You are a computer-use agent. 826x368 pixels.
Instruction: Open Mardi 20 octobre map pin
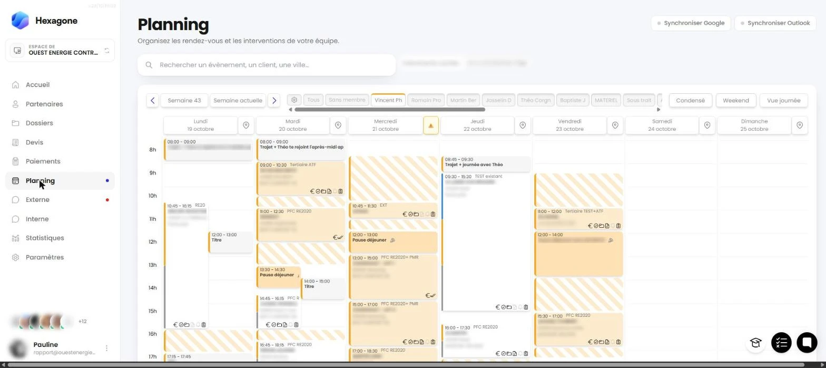click(x=338, y=125)
